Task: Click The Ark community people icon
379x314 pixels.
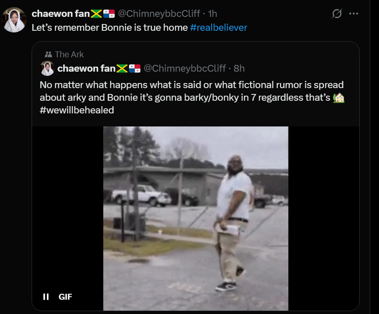Action: [x=48, y=54]
